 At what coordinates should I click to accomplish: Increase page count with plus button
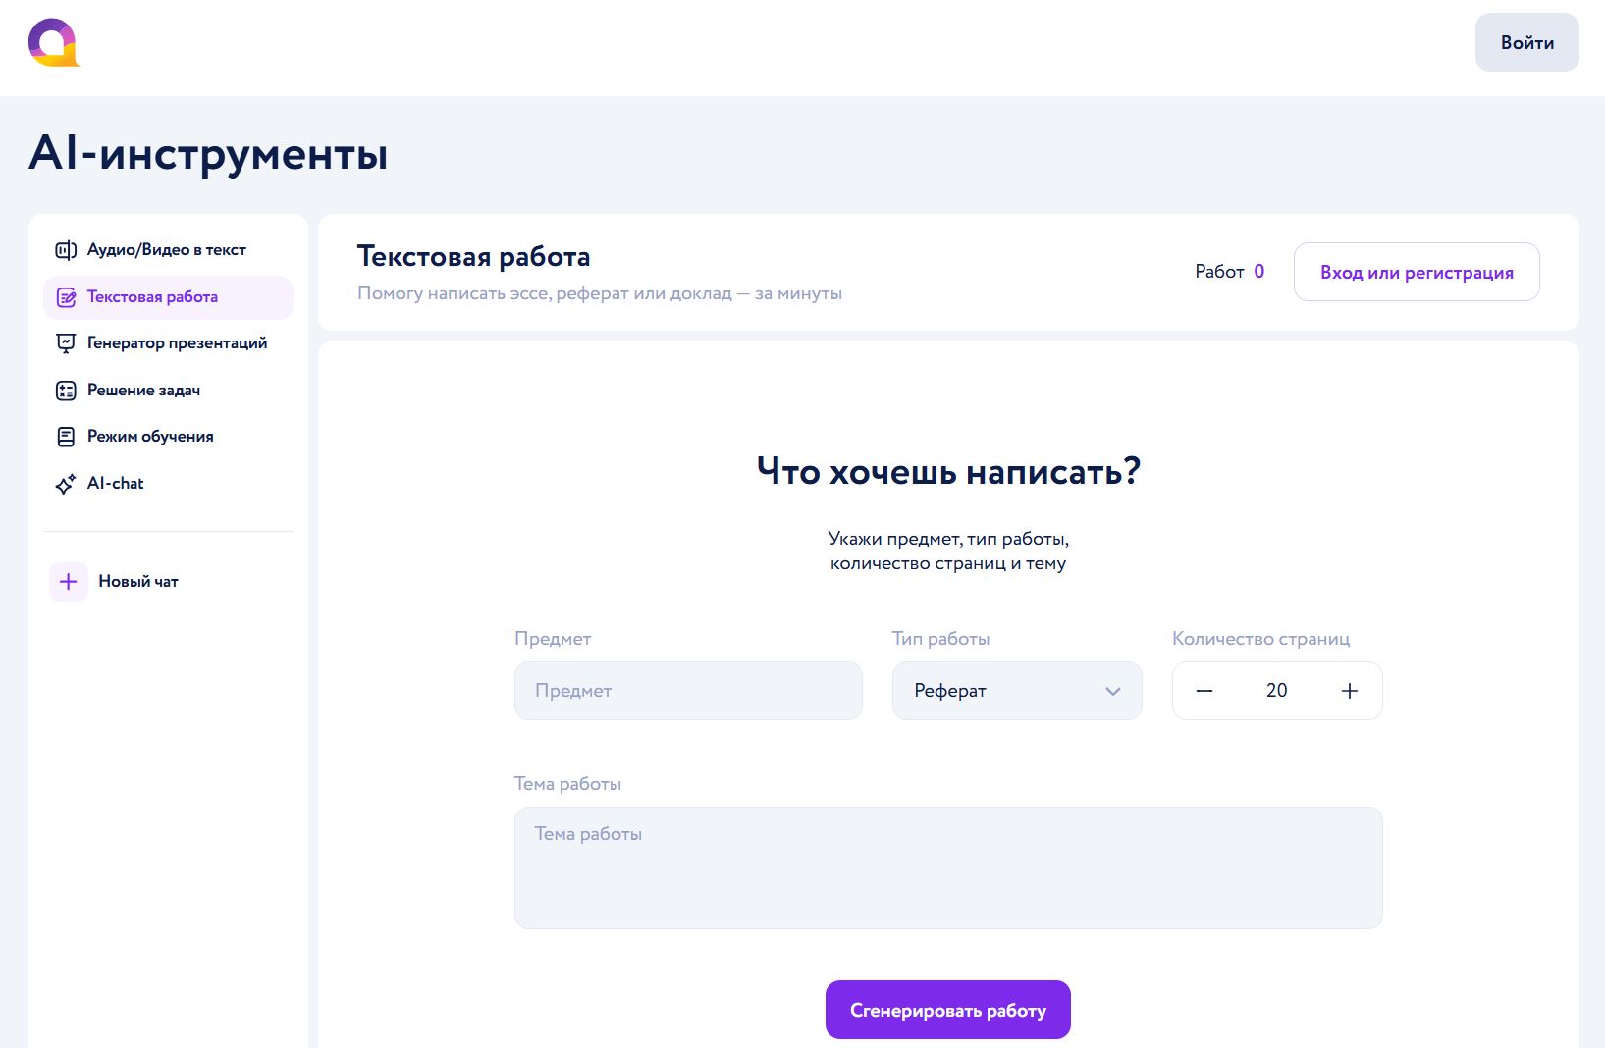click(1350, 691)
